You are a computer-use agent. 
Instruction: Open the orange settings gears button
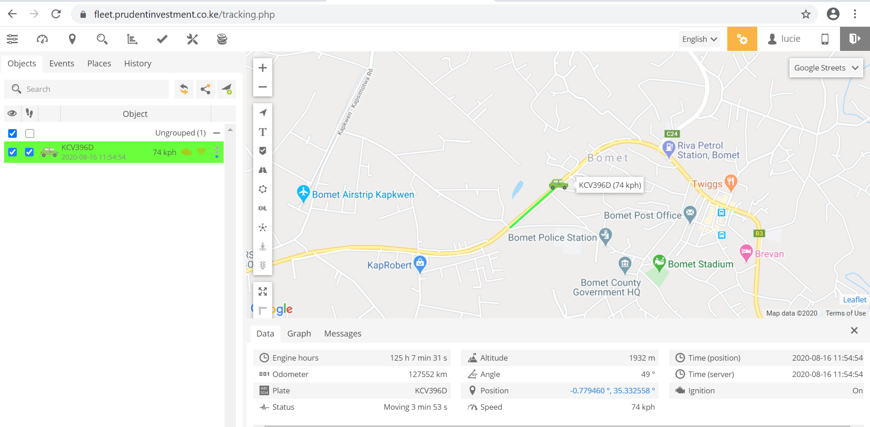(742, 39)
